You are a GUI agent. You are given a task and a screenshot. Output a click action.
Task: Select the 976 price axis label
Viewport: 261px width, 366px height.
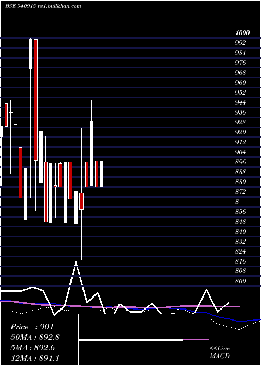point(241,63)
